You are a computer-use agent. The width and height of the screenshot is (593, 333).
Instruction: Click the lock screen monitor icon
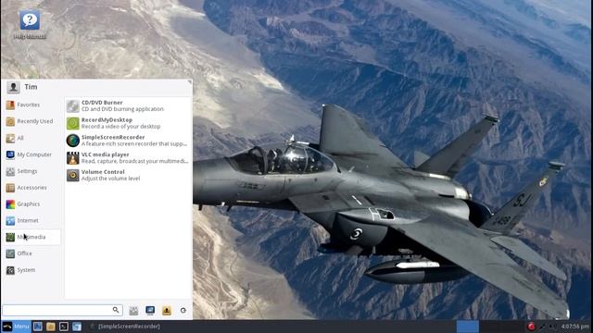click(x=150, y=311)
